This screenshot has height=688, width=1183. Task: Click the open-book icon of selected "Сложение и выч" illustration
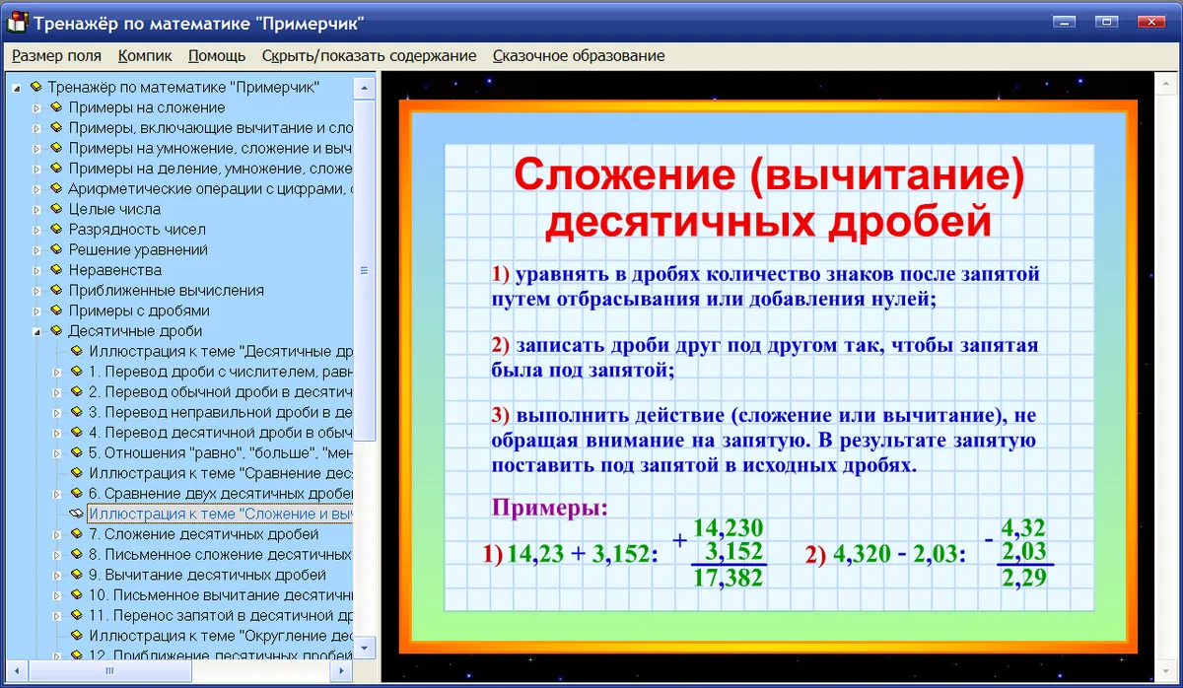pos(76,514)
